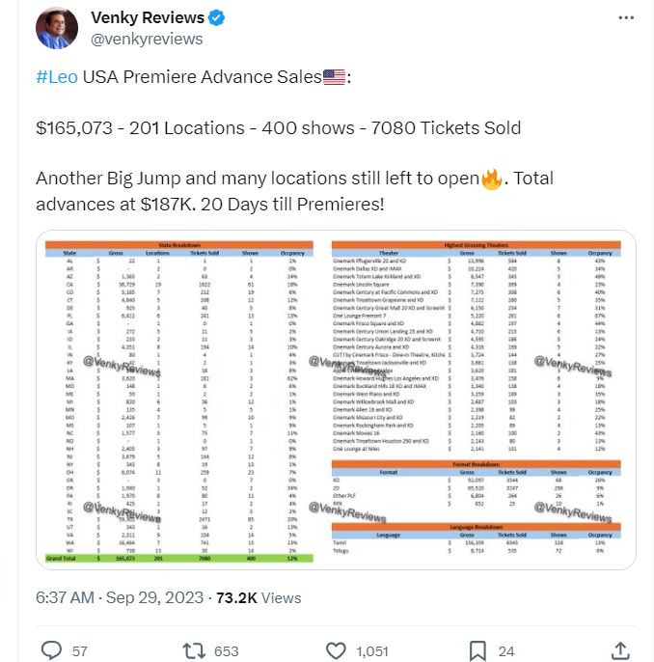Open the #Leo hashtag
Viewport: 654px width, 662px height.
coord(57,77)
